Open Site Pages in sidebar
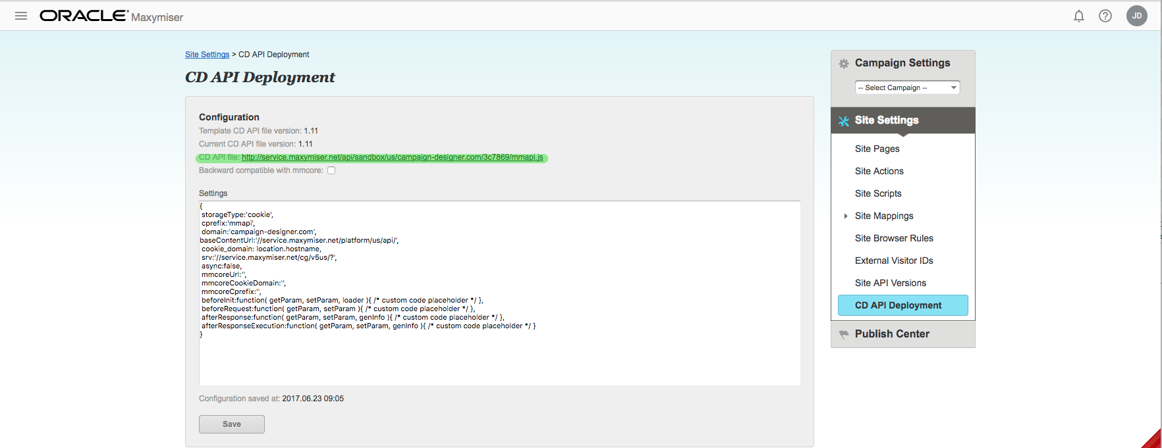1162x448 pixels. (877, 149)
